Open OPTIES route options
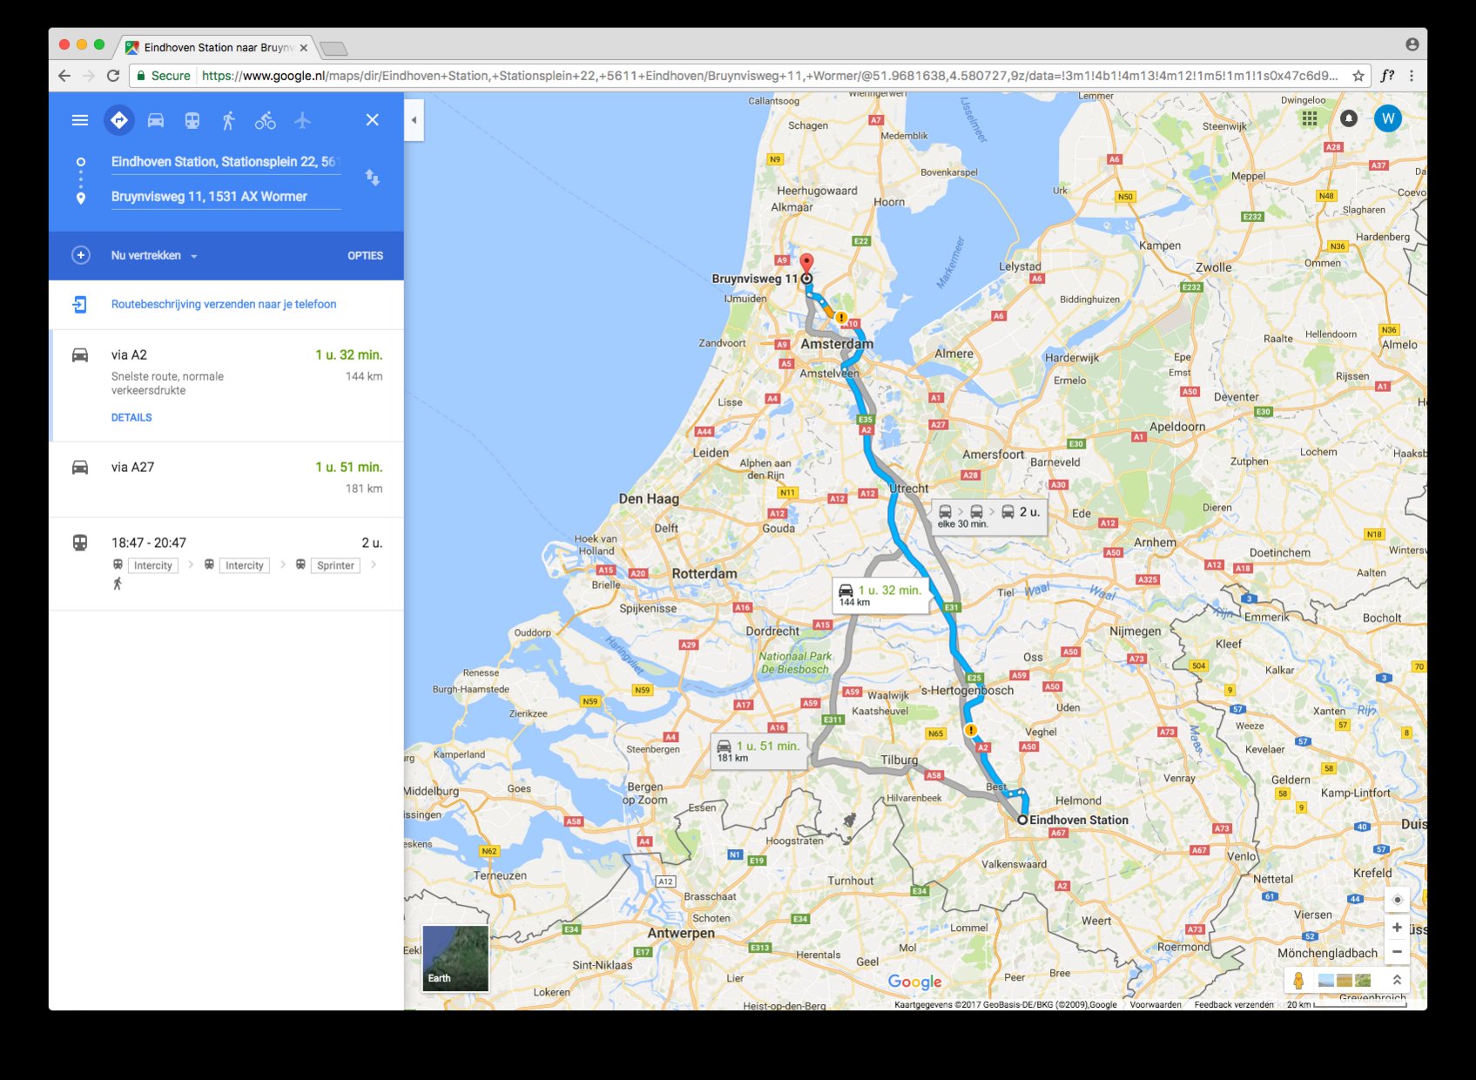Screen dimensions: 1476x1080 366,255
